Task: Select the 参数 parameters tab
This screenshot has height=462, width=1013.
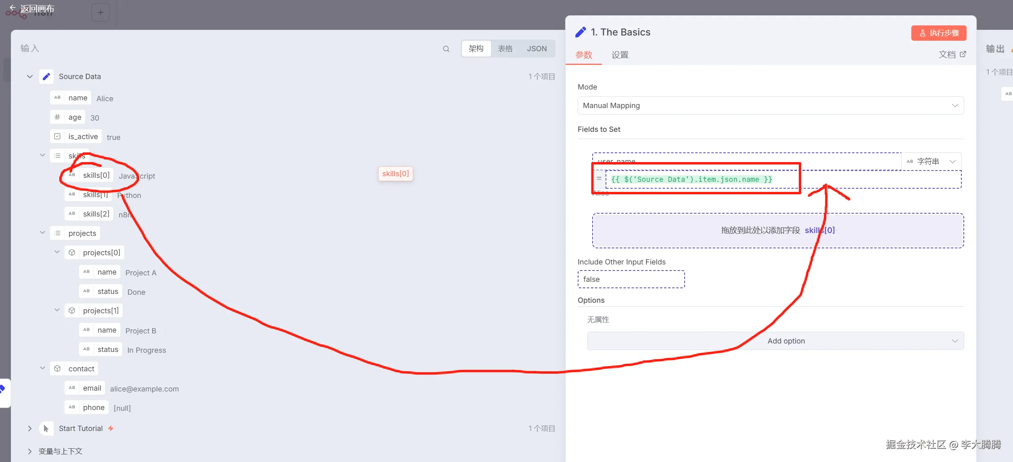Action: 583,55
